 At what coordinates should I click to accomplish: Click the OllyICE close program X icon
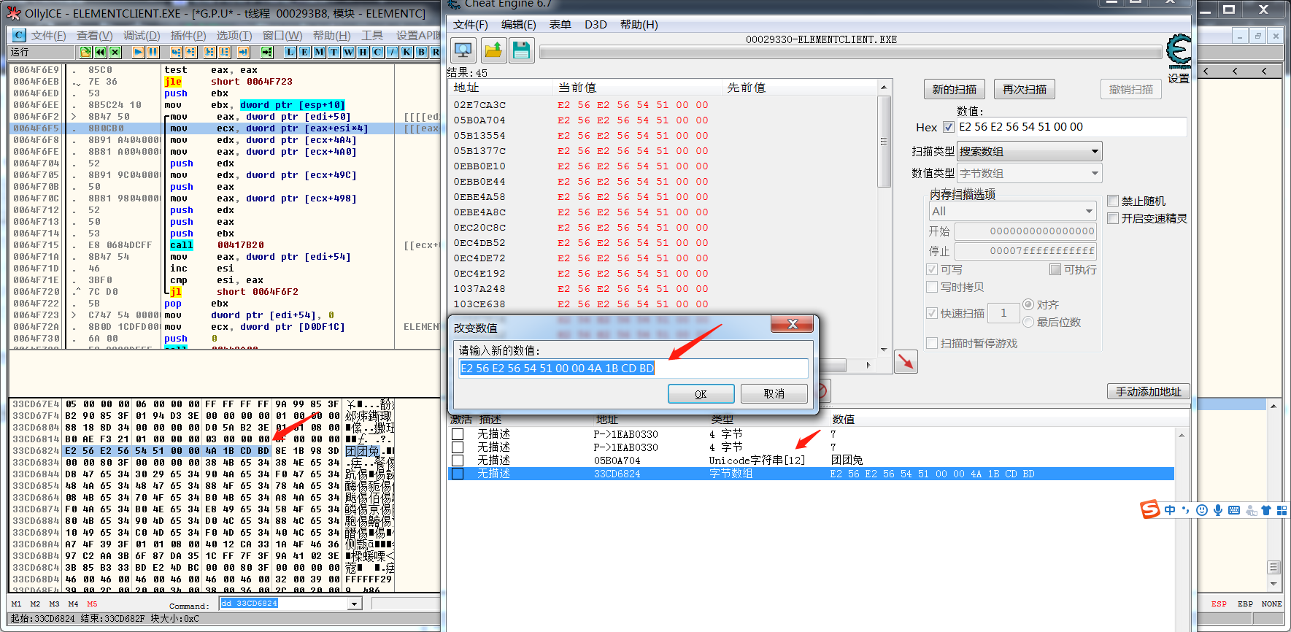(115, 52)
